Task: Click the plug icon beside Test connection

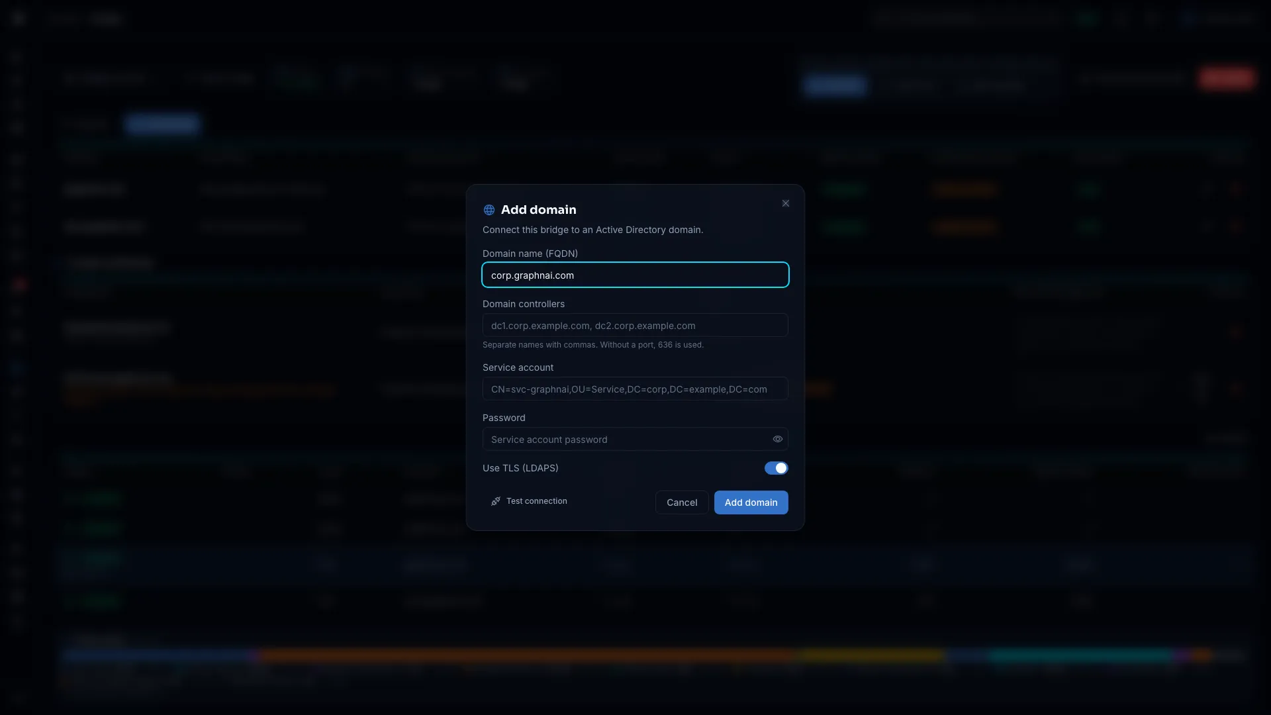Action: click(x=496, y=501)
